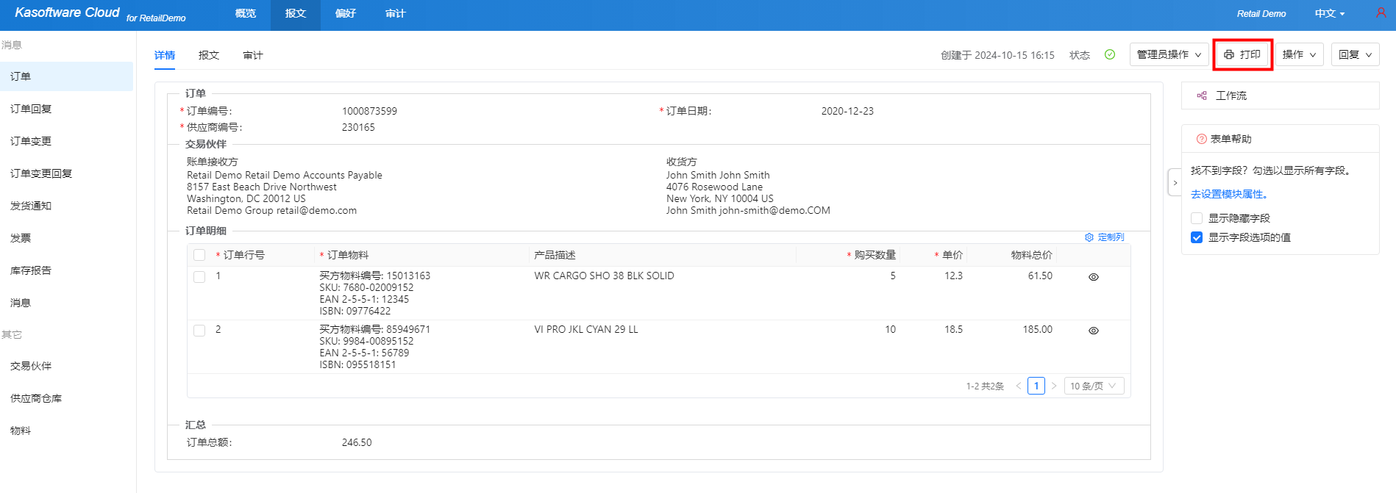View details of order line 2 eye icon

coord(1094,331)
